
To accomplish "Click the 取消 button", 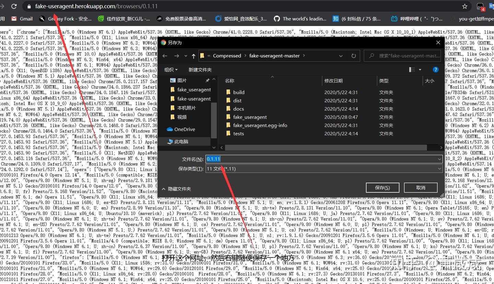I will pos(421,188).
